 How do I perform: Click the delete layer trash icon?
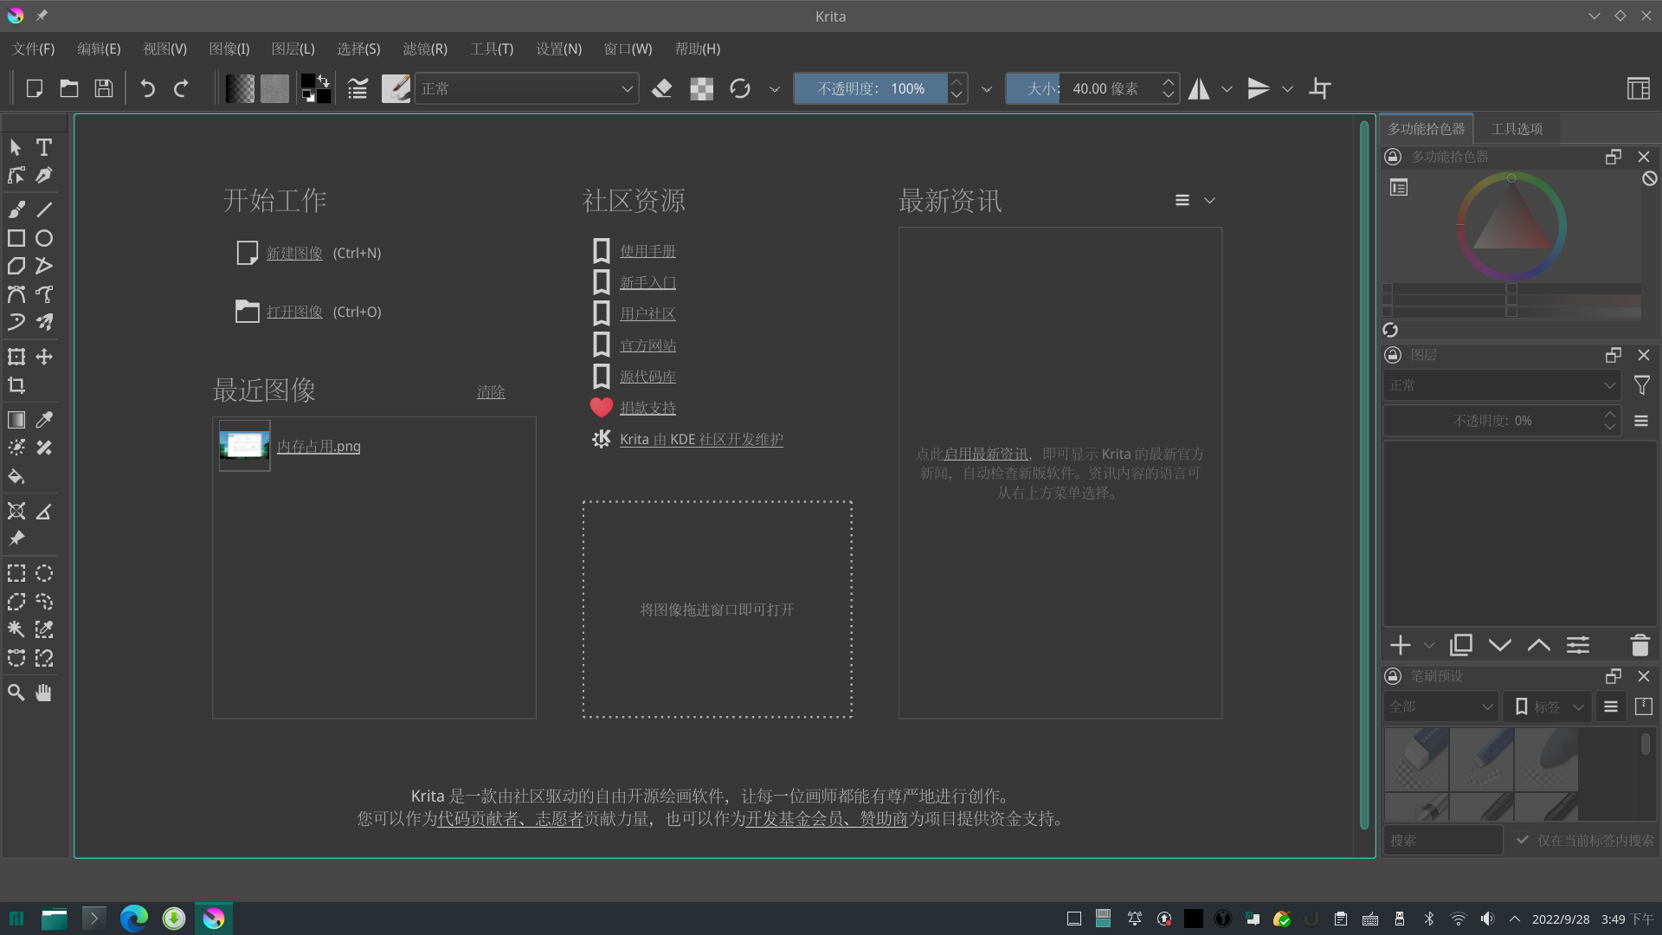click(x=1639, y=645)
